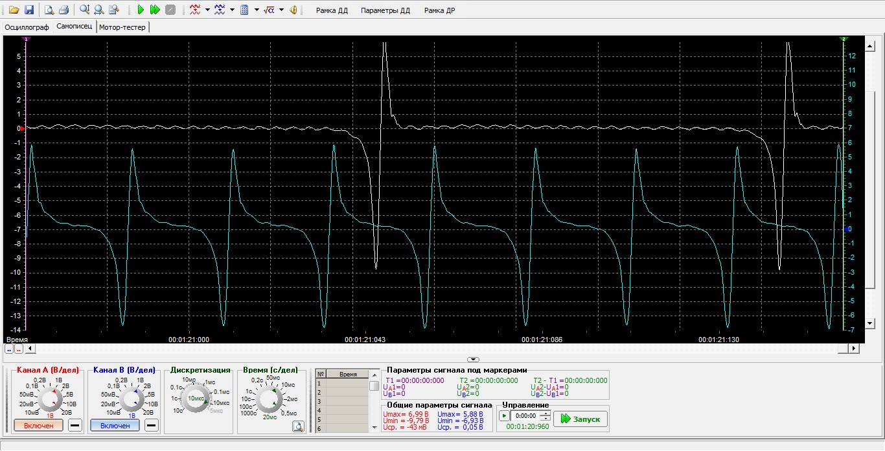885x451 pixels.
Task: Click the magnifier icon in the Время panel
Action: pos(297,426)
